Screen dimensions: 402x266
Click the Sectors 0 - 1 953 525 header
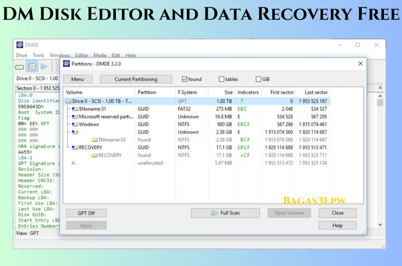point(38,88)
